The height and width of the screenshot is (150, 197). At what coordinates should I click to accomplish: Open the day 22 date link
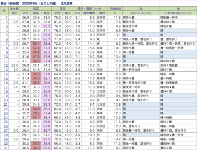tap(6, 109)
